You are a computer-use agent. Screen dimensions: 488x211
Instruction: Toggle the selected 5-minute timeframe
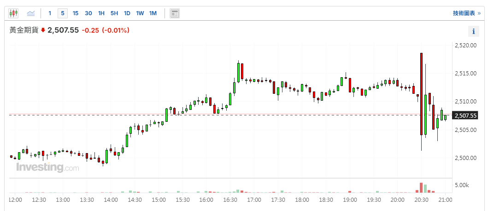pos(62,13)
